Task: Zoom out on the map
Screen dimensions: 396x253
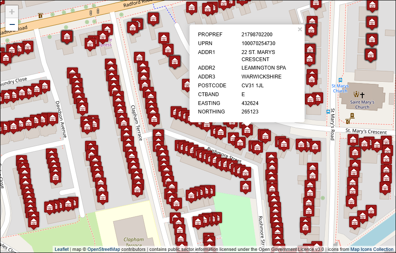Action: tap(12, 24)
